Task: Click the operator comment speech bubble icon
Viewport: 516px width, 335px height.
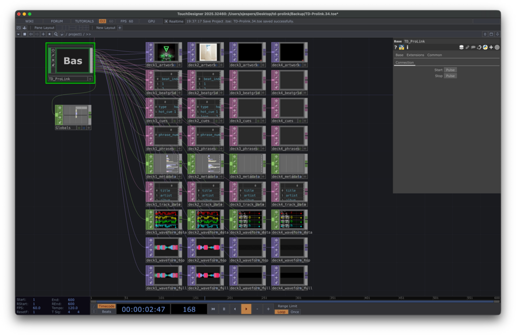Action: click(x=473, y=47)
